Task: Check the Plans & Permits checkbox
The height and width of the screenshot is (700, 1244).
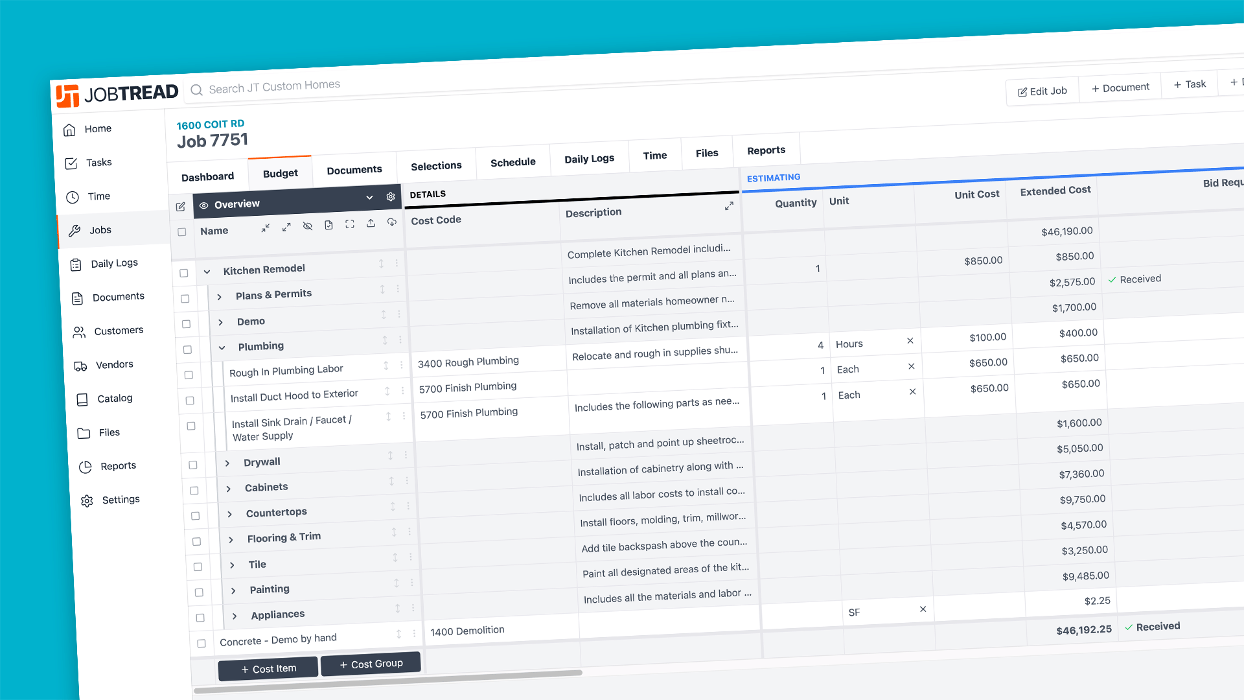Action: pyautogui.click(x=185, y=299)
